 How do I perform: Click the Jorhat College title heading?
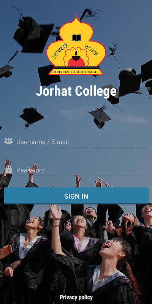tap(76, 91)
